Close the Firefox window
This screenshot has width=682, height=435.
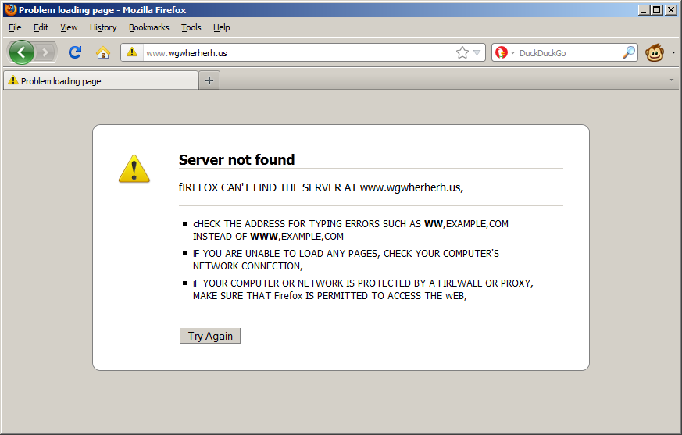click(671, 9)
